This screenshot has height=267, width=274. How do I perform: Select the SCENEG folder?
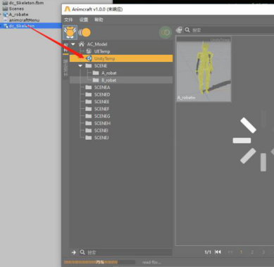pyautogui.click(x=102, y=116)
